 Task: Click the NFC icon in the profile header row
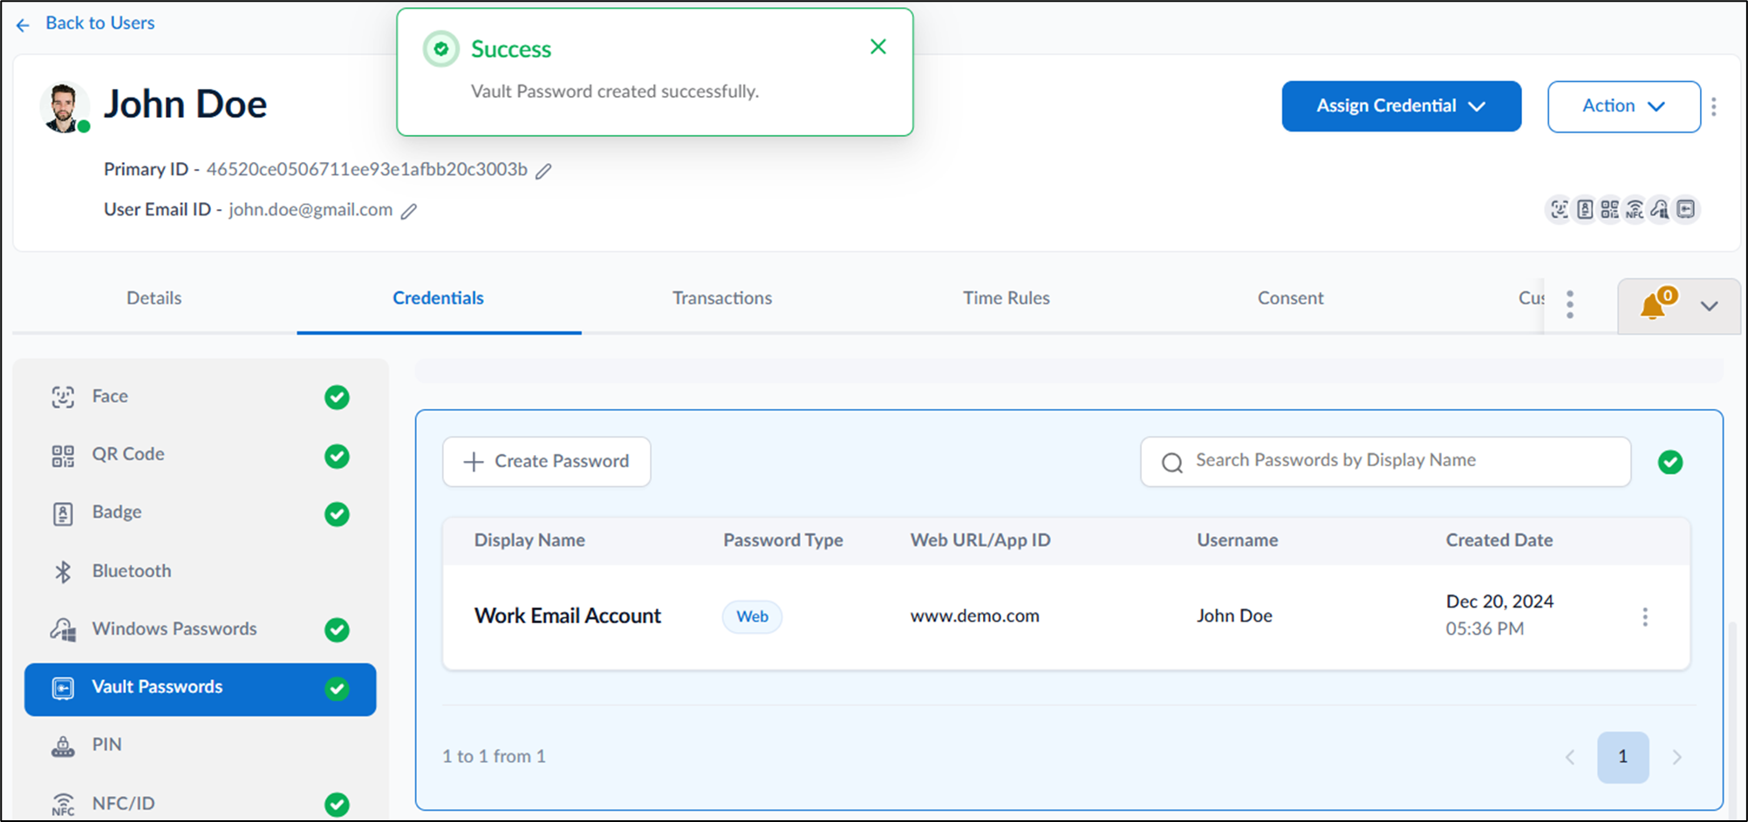click(1635, 209)
